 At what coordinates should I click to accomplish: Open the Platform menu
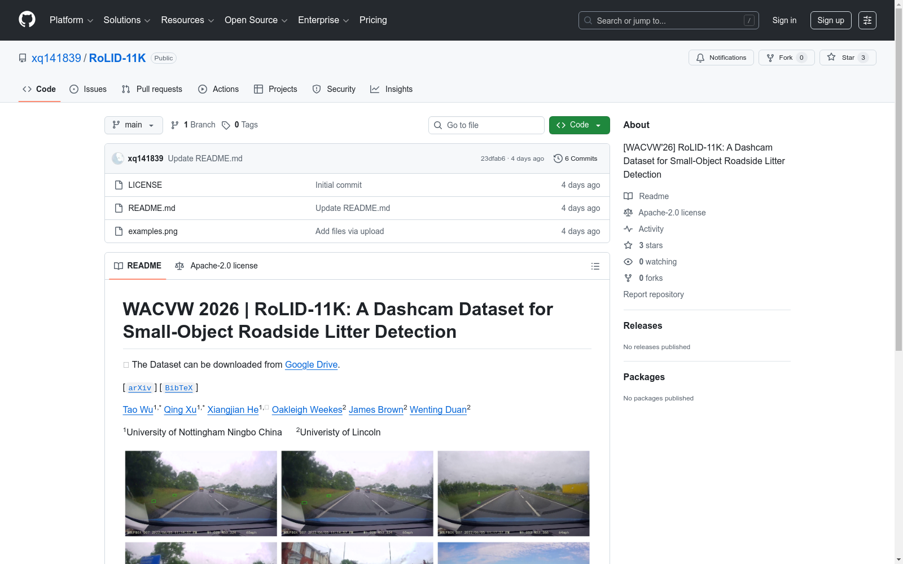point(72,20)
